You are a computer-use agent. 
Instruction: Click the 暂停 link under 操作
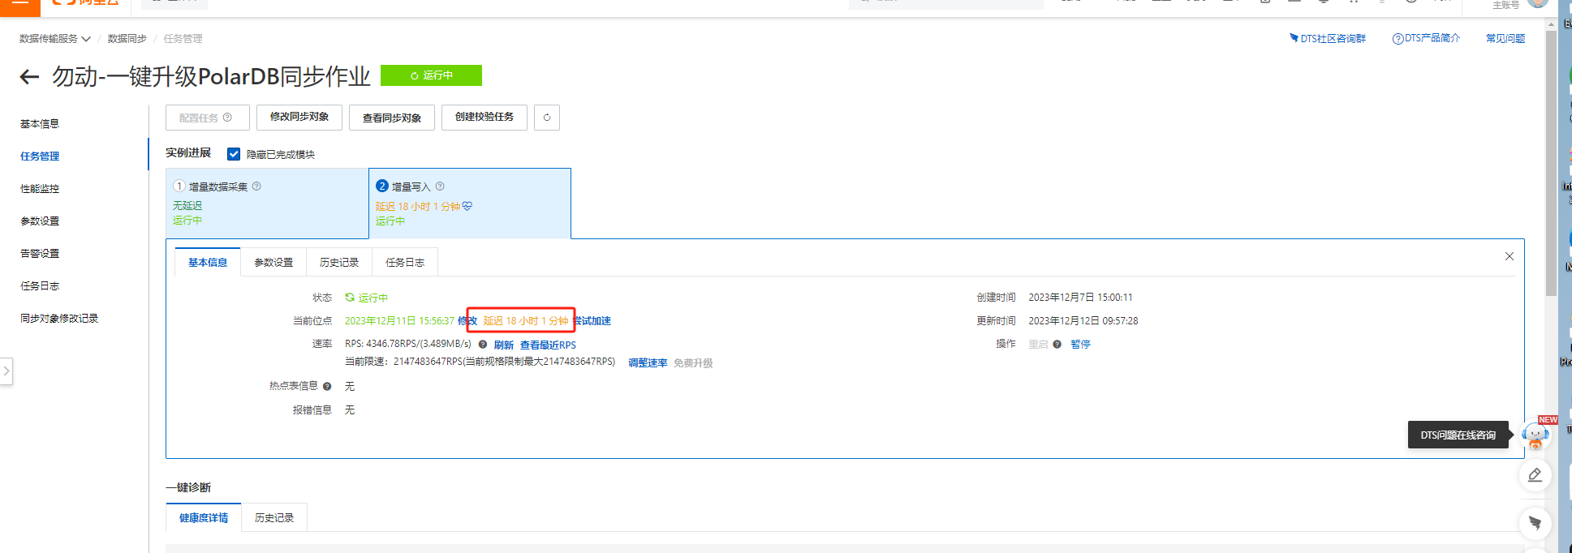coord(1080,345)
